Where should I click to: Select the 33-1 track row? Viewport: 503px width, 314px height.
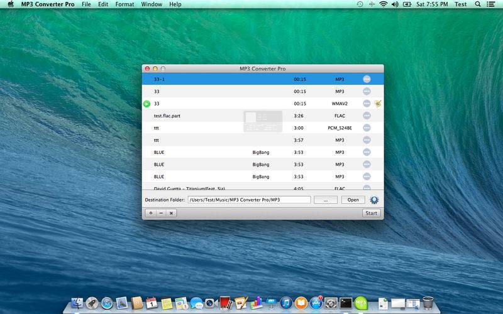point(263,79)
